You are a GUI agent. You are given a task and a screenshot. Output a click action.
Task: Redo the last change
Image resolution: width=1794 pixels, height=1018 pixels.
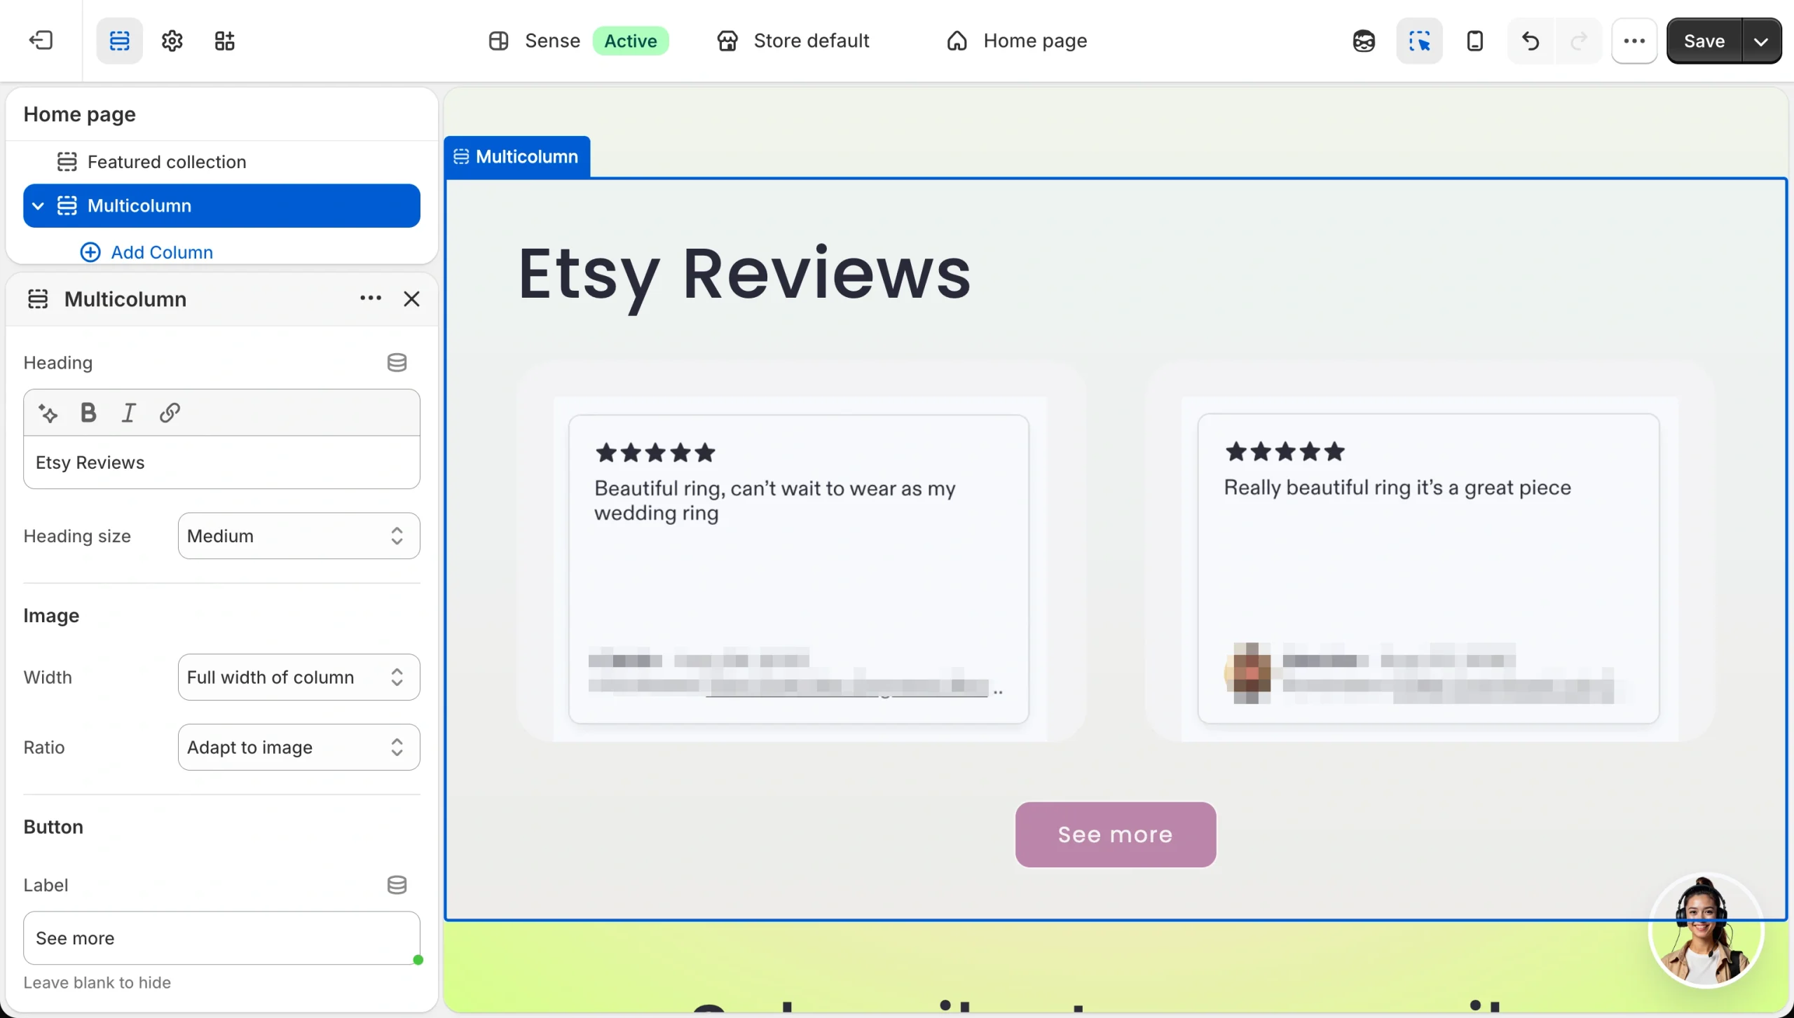click(1579, 41)
